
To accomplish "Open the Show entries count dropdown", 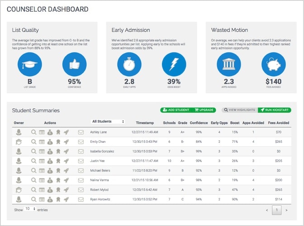I will 30,209.
